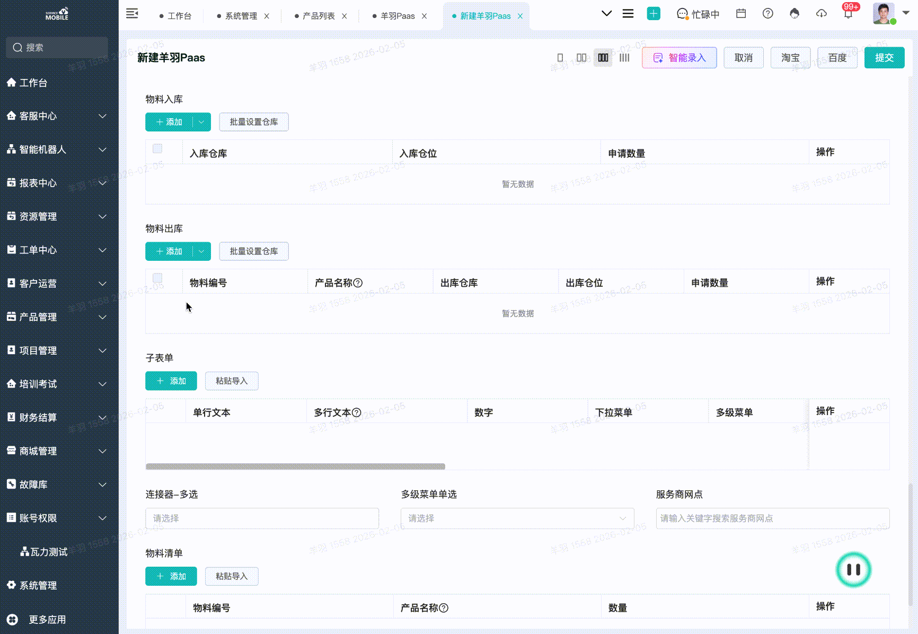
Task: Click 批量设置仓库 under 物料入库
Action: click(x=254, y=122)
